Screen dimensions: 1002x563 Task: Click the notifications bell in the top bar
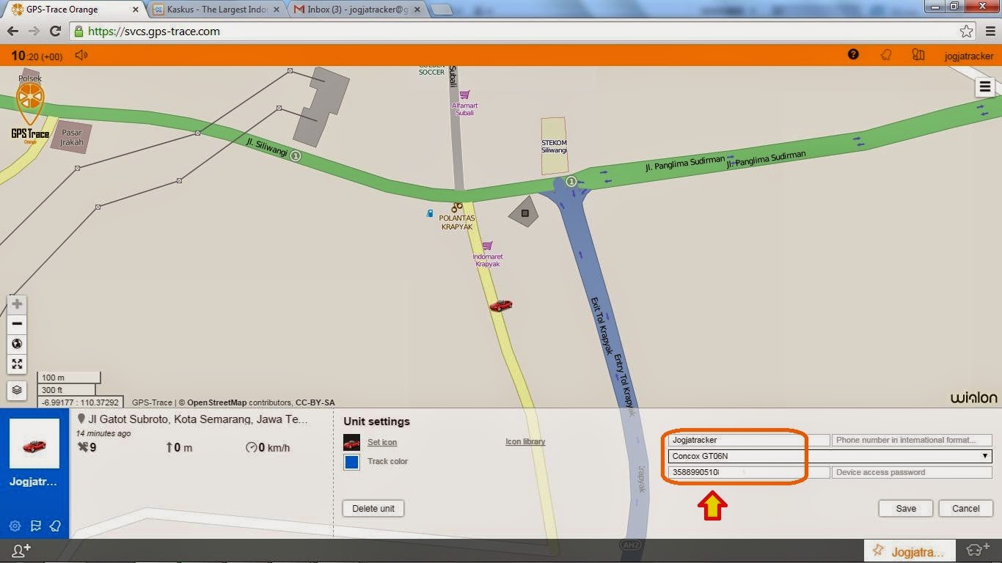[x=886, y=55]
